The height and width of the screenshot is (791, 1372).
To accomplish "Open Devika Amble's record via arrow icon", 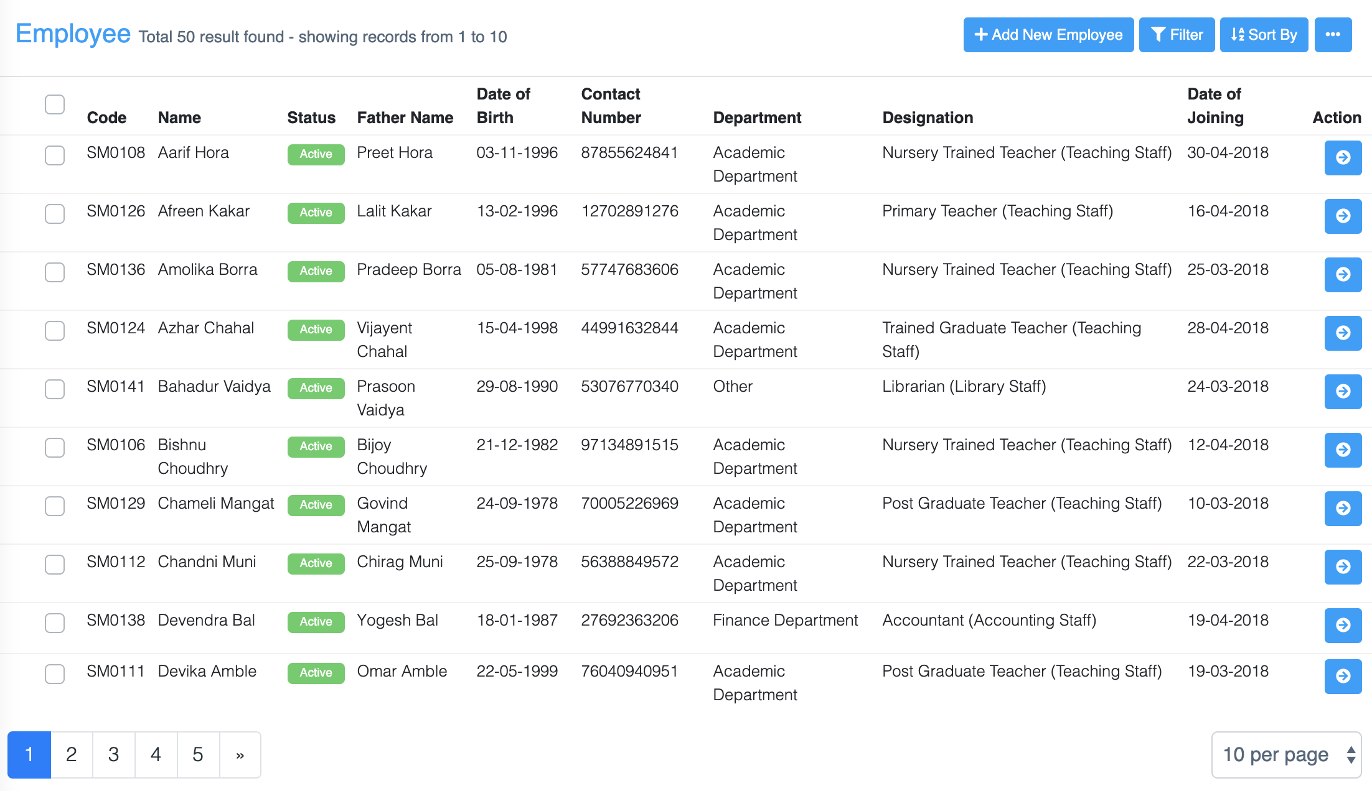I will click(x=1343, y=677).
